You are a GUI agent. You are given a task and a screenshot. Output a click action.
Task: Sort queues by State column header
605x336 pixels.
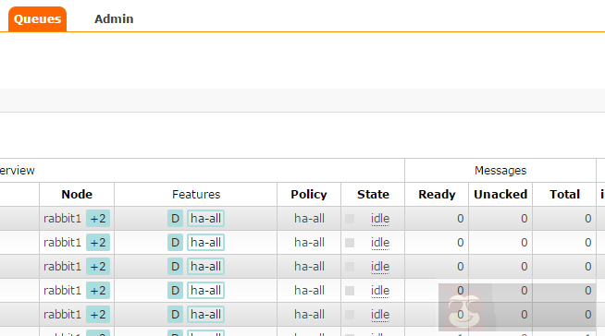click(373, 195)
